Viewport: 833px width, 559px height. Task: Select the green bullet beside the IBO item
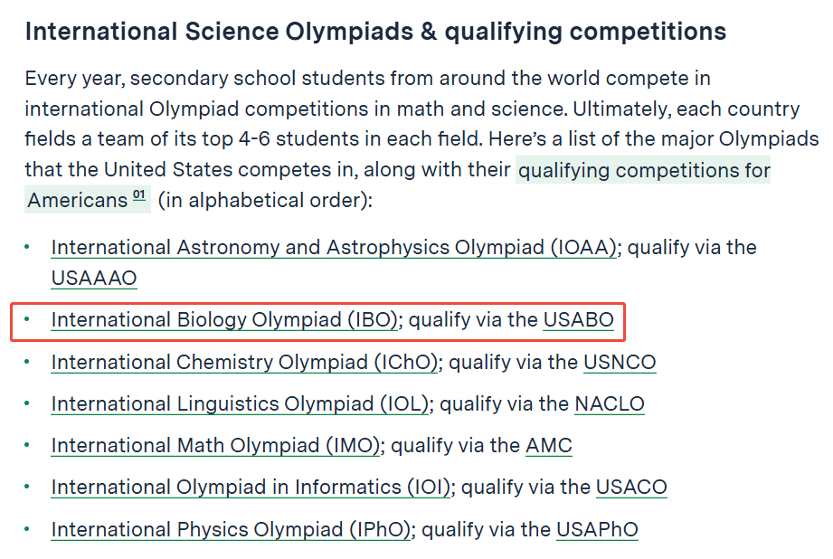(26, 319)
